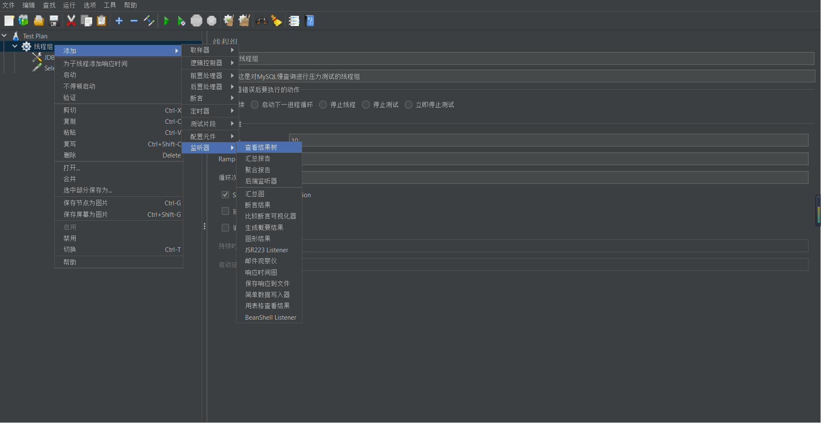Image resolution: width=821 pixels, height=423 pixels.
Task: Choose 汇总报告 from the listener list
Action: [269, 158]
